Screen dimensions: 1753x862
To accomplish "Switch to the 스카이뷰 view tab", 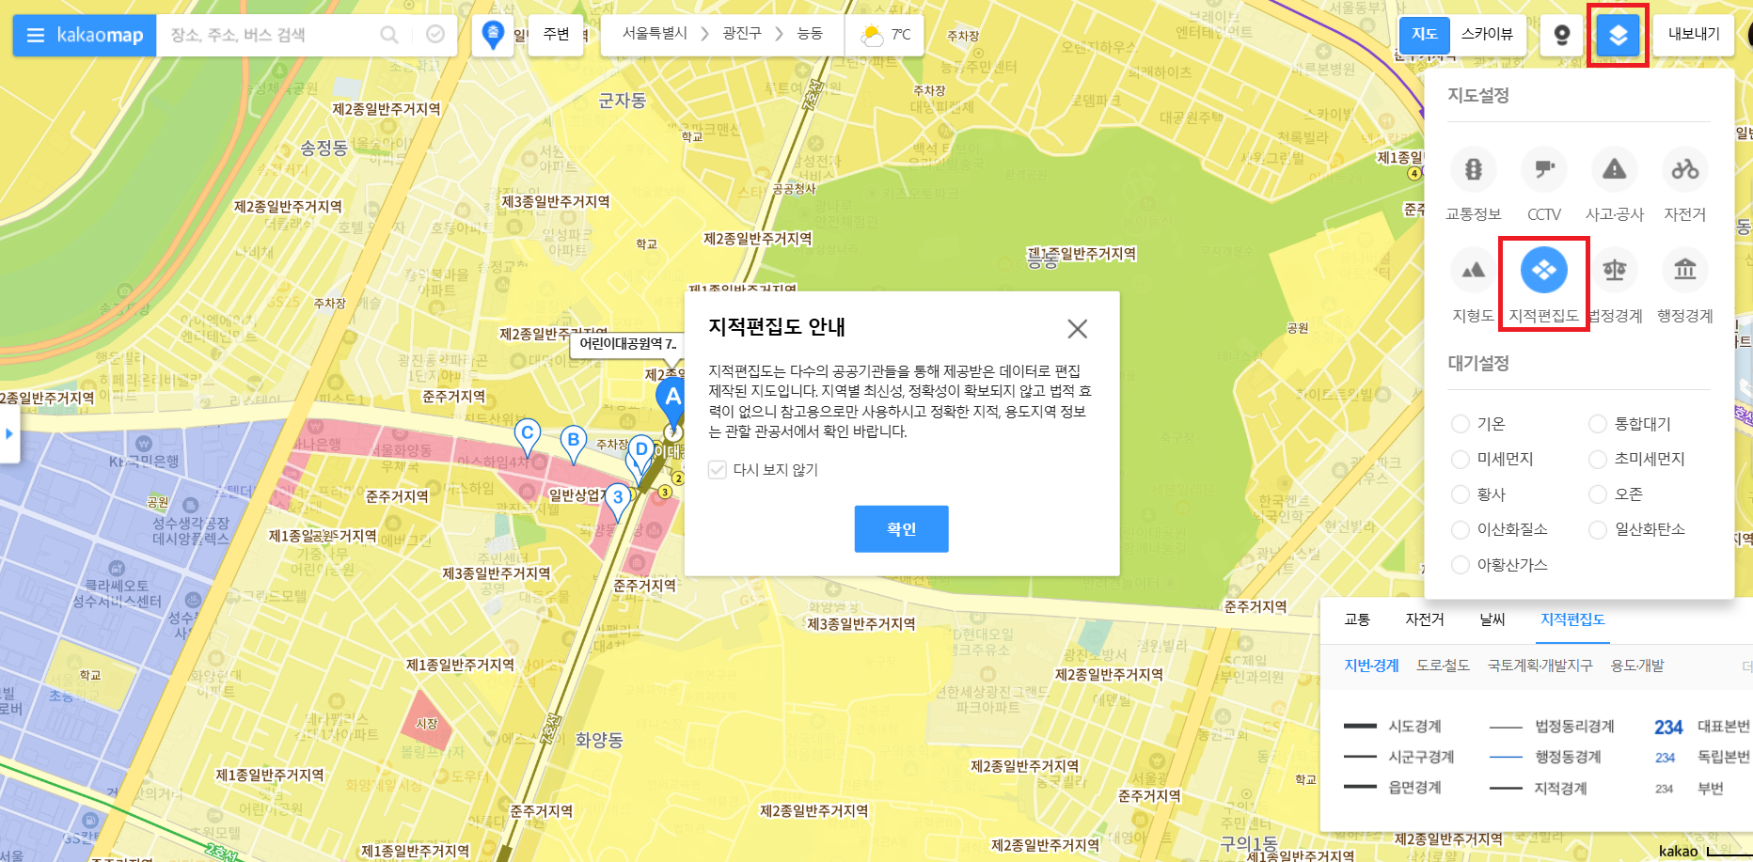I will tap(1486, 33).
